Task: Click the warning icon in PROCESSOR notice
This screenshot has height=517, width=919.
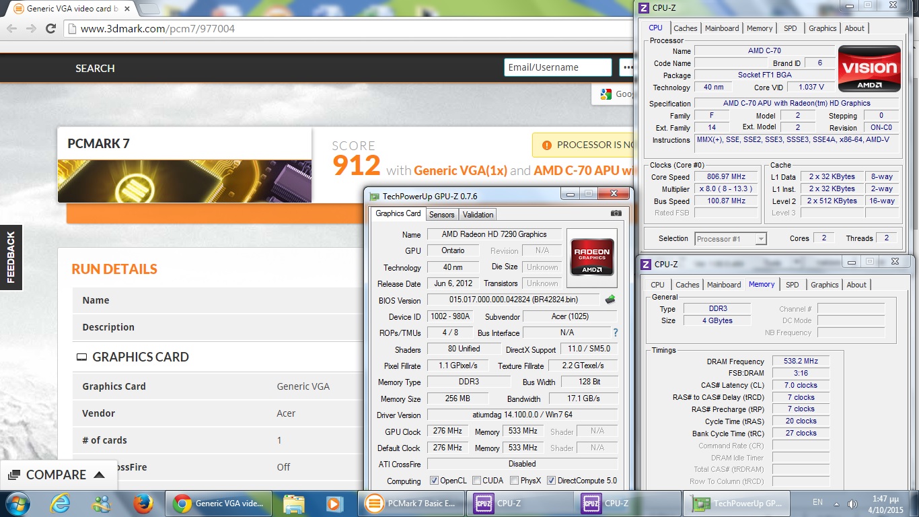Action: (546, 145)
